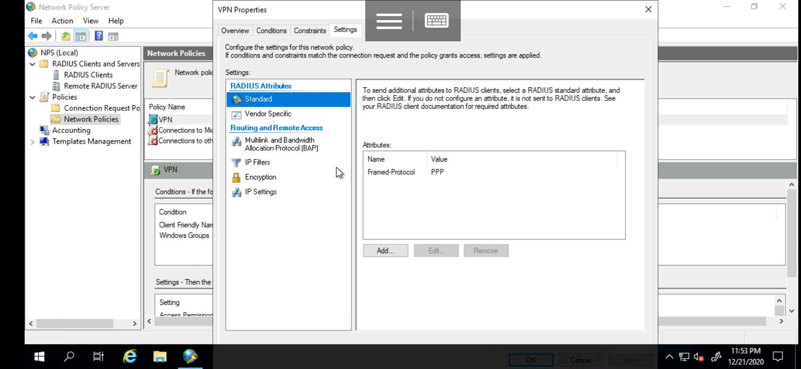Open the Action Center notifications icon

(778, 357)
